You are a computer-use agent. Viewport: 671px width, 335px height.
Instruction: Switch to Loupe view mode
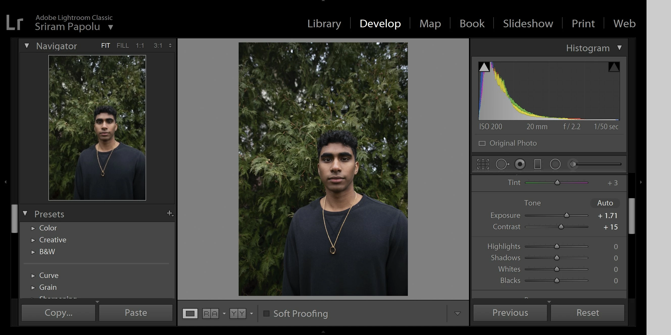(190, 313)
